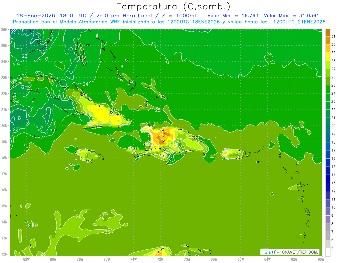This screenshot has height=263, width=341.
Task: Select the 'Z = 1000mb' level text
Action: (x=180, y=16)
